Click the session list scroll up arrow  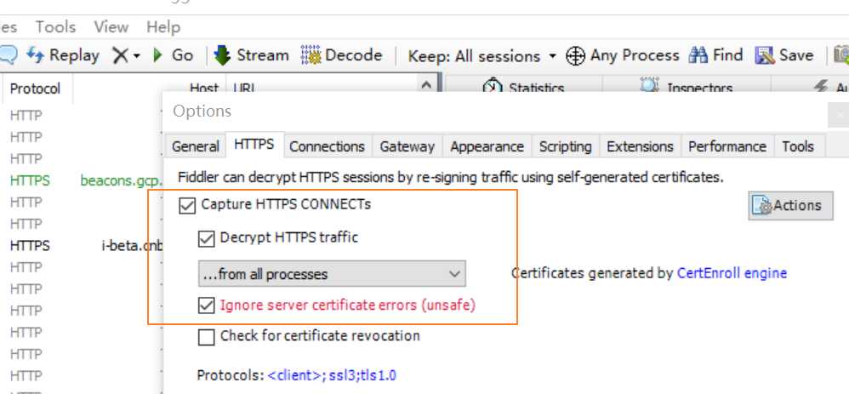[x=426, y=86]
